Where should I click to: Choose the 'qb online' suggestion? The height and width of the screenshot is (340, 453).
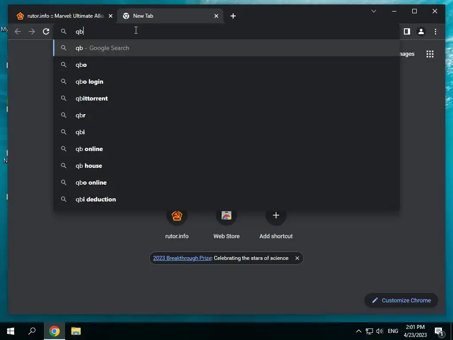click(x=226, y=149)
